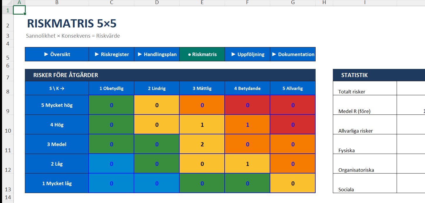Select the STATISTIK section header
The image size is (425, 203).
point(379,75)
